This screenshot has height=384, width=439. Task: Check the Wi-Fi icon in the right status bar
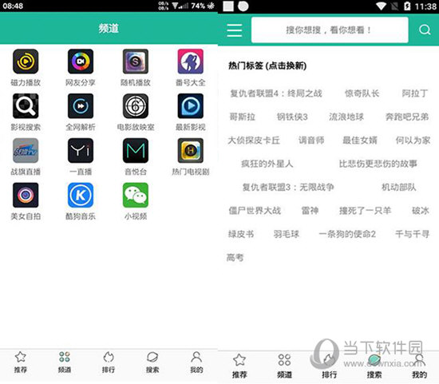click(381, 6)
